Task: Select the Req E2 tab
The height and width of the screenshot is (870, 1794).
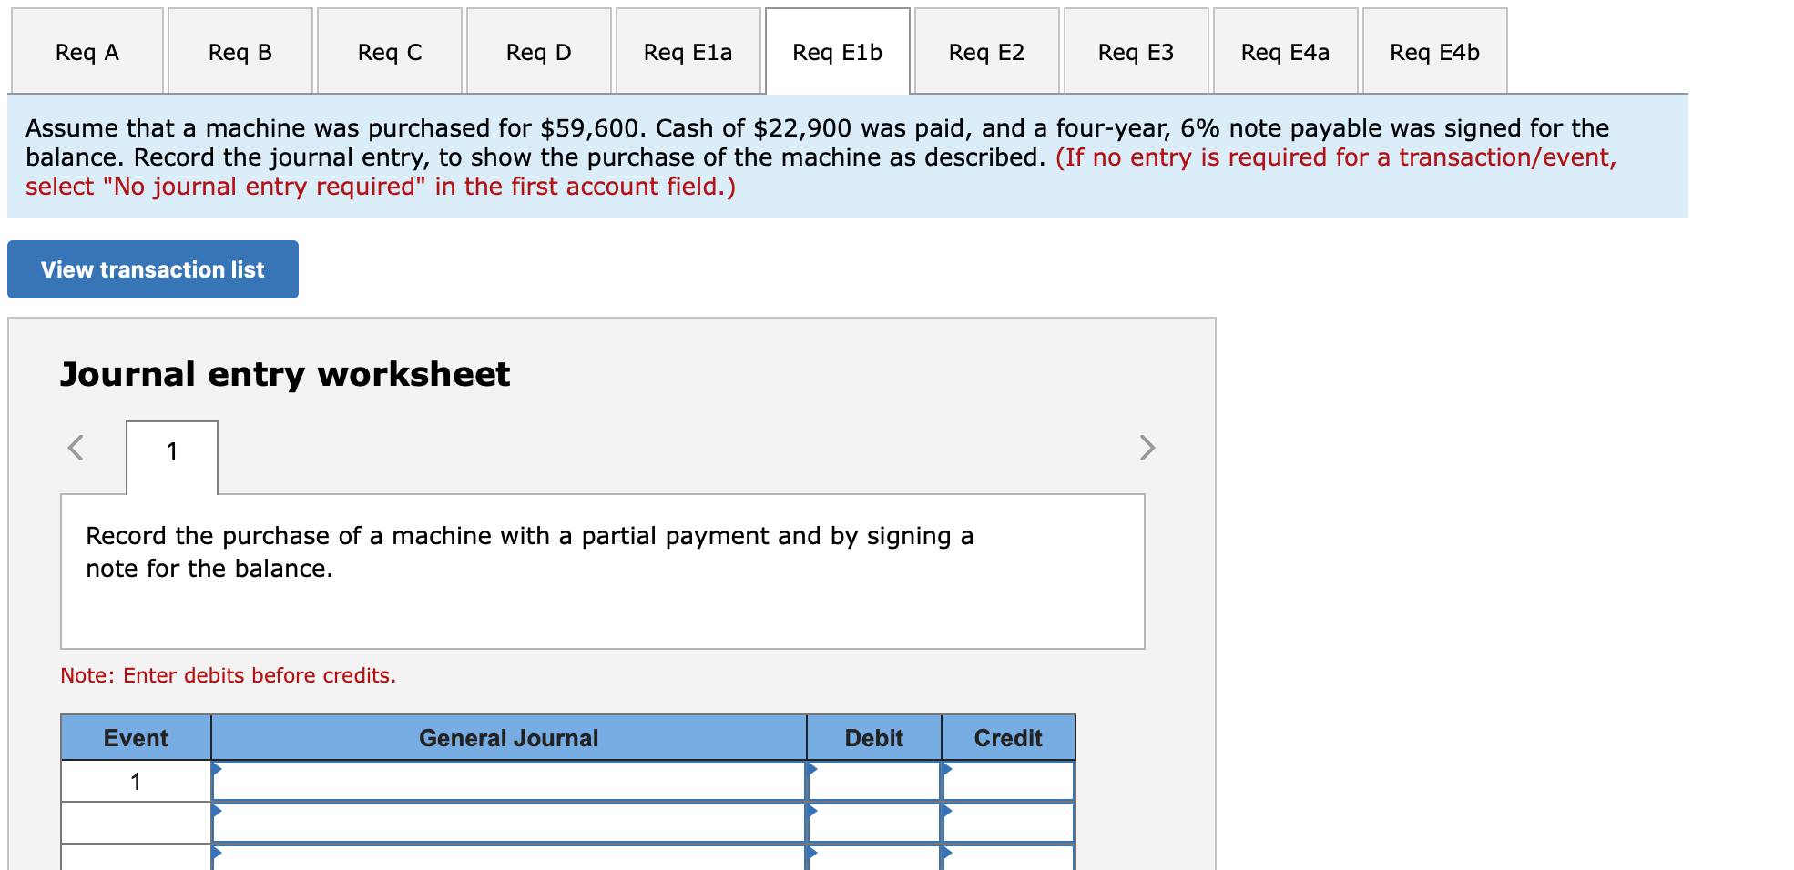Action: pos(986,52)
